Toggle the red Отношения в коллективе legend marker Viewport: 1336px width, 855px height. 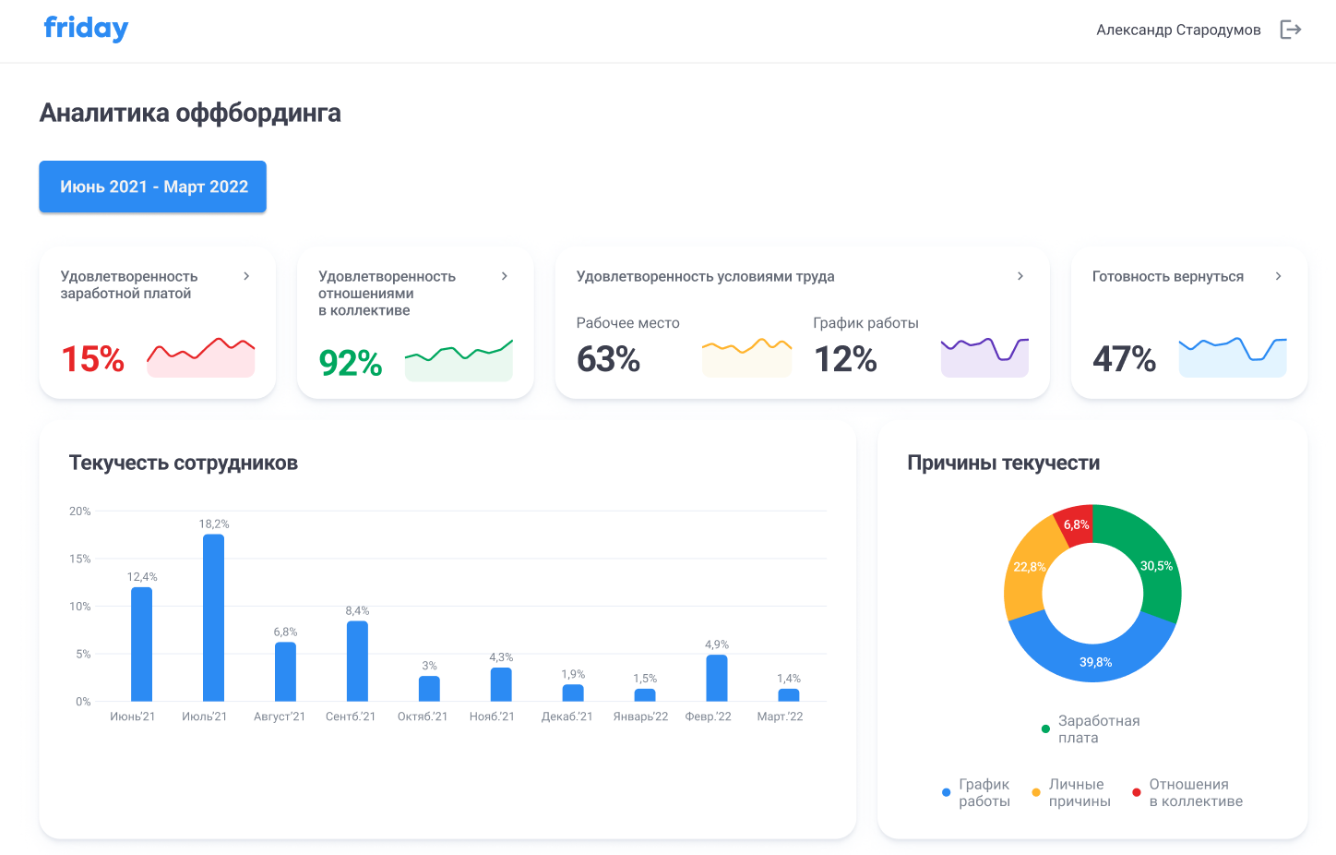click(1137, 792)
